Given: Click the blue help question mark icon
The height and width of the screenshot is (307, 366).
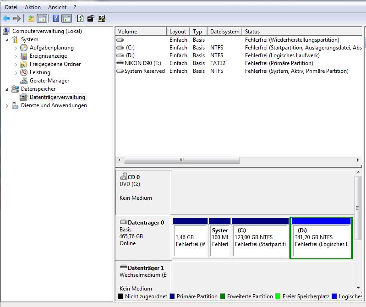Looking at the screenshot, I should coord(55,18).
